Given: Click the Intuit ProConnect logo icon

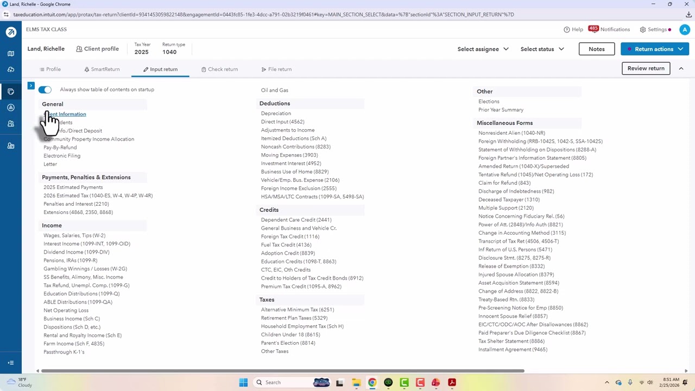Looking at the screenshot, I should point(11,33).
